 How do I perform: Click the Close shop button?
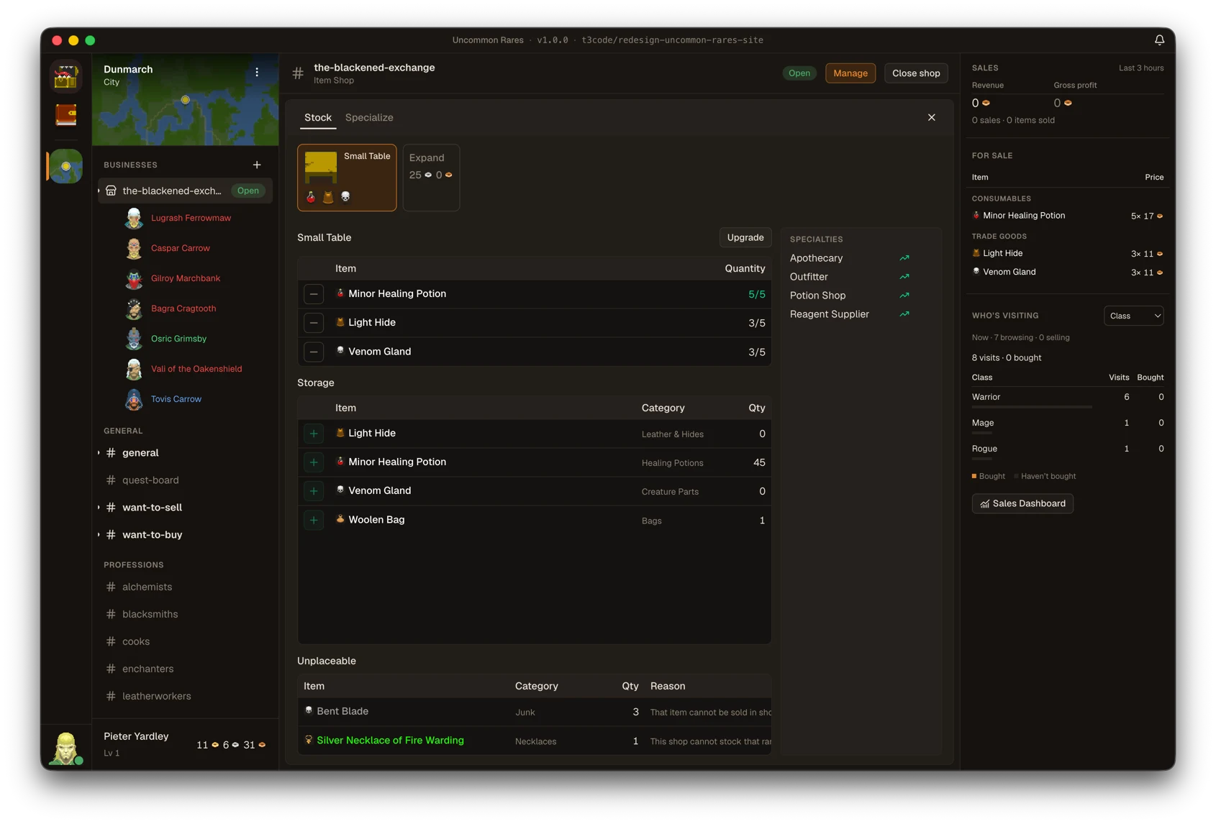point(916,73)
